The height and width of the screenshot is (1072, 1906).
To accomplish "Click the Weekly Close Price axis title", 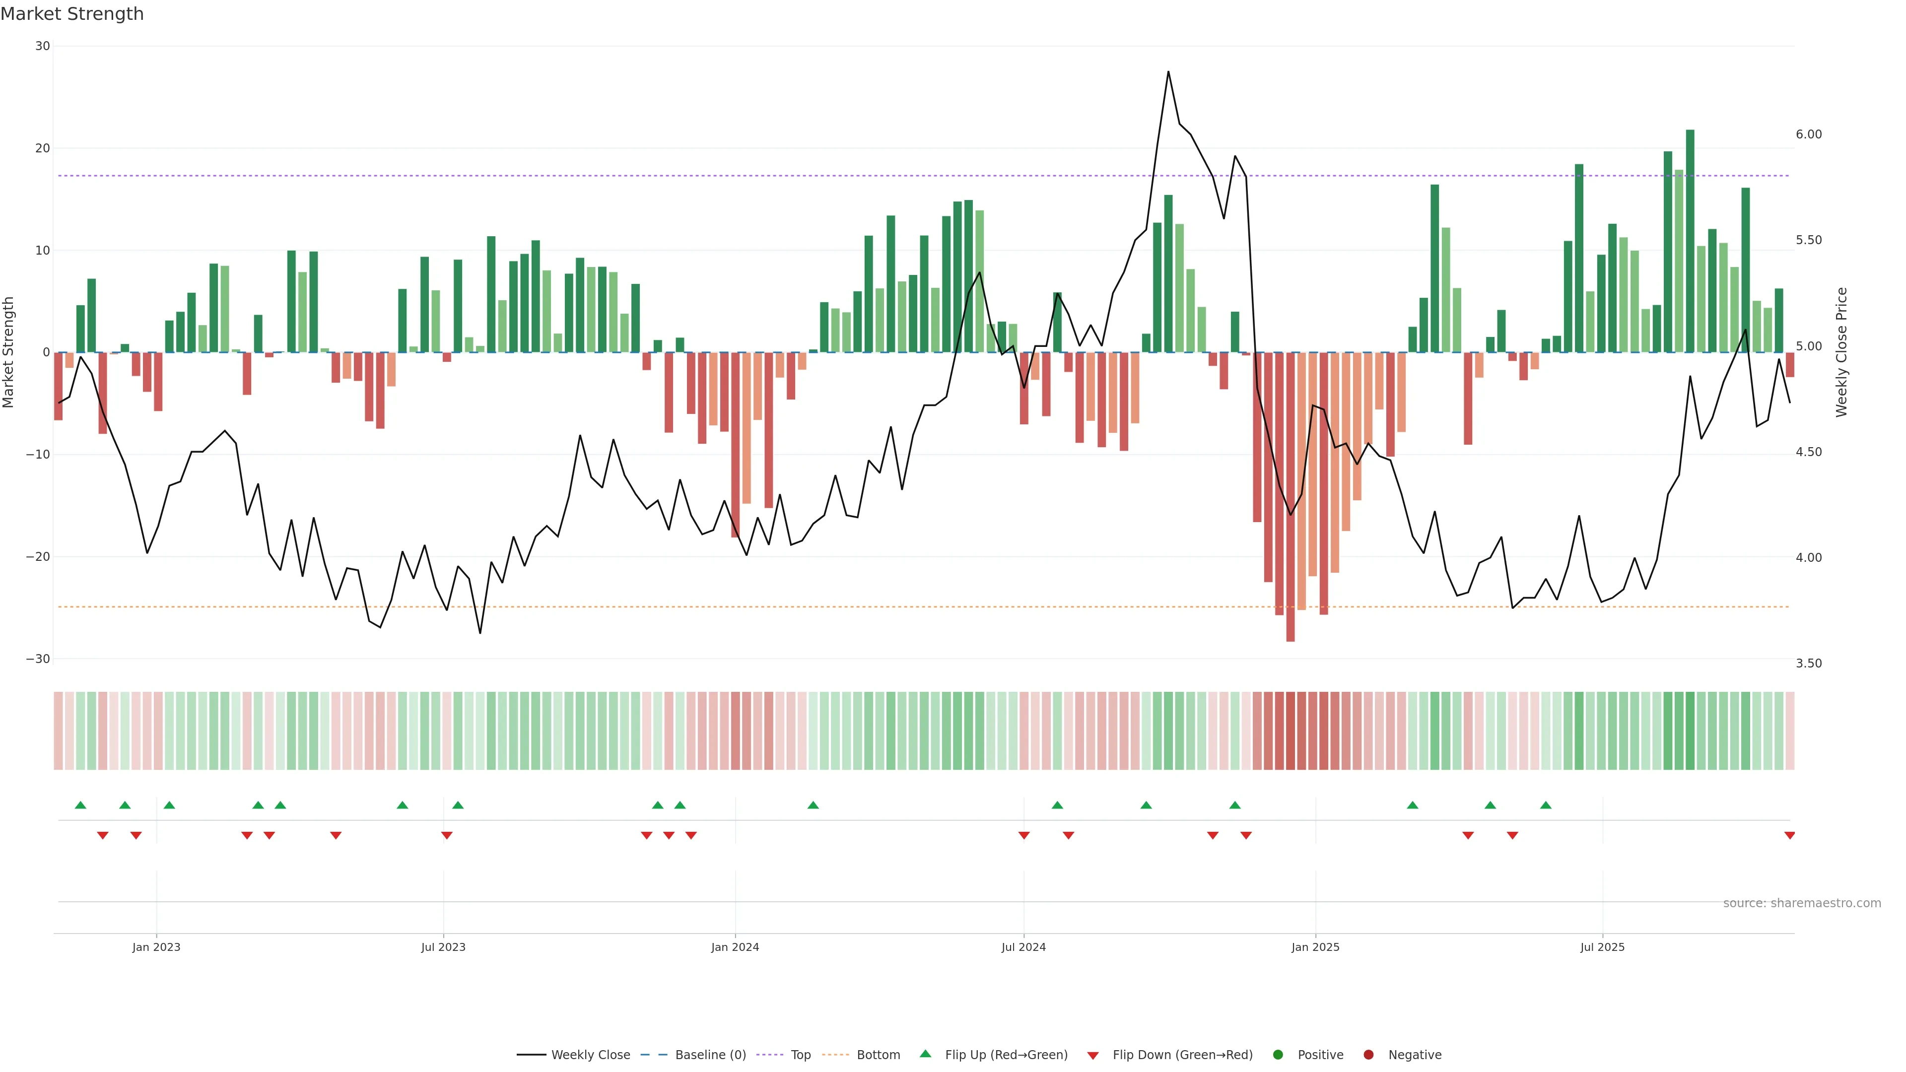I will [1841, 352].
